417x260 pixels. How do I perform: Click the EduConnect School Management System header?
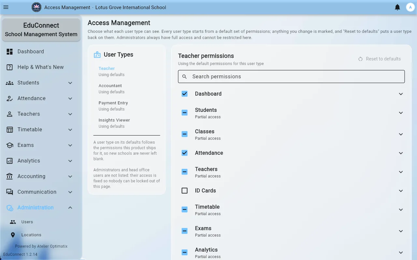click(x=41, y=30)
